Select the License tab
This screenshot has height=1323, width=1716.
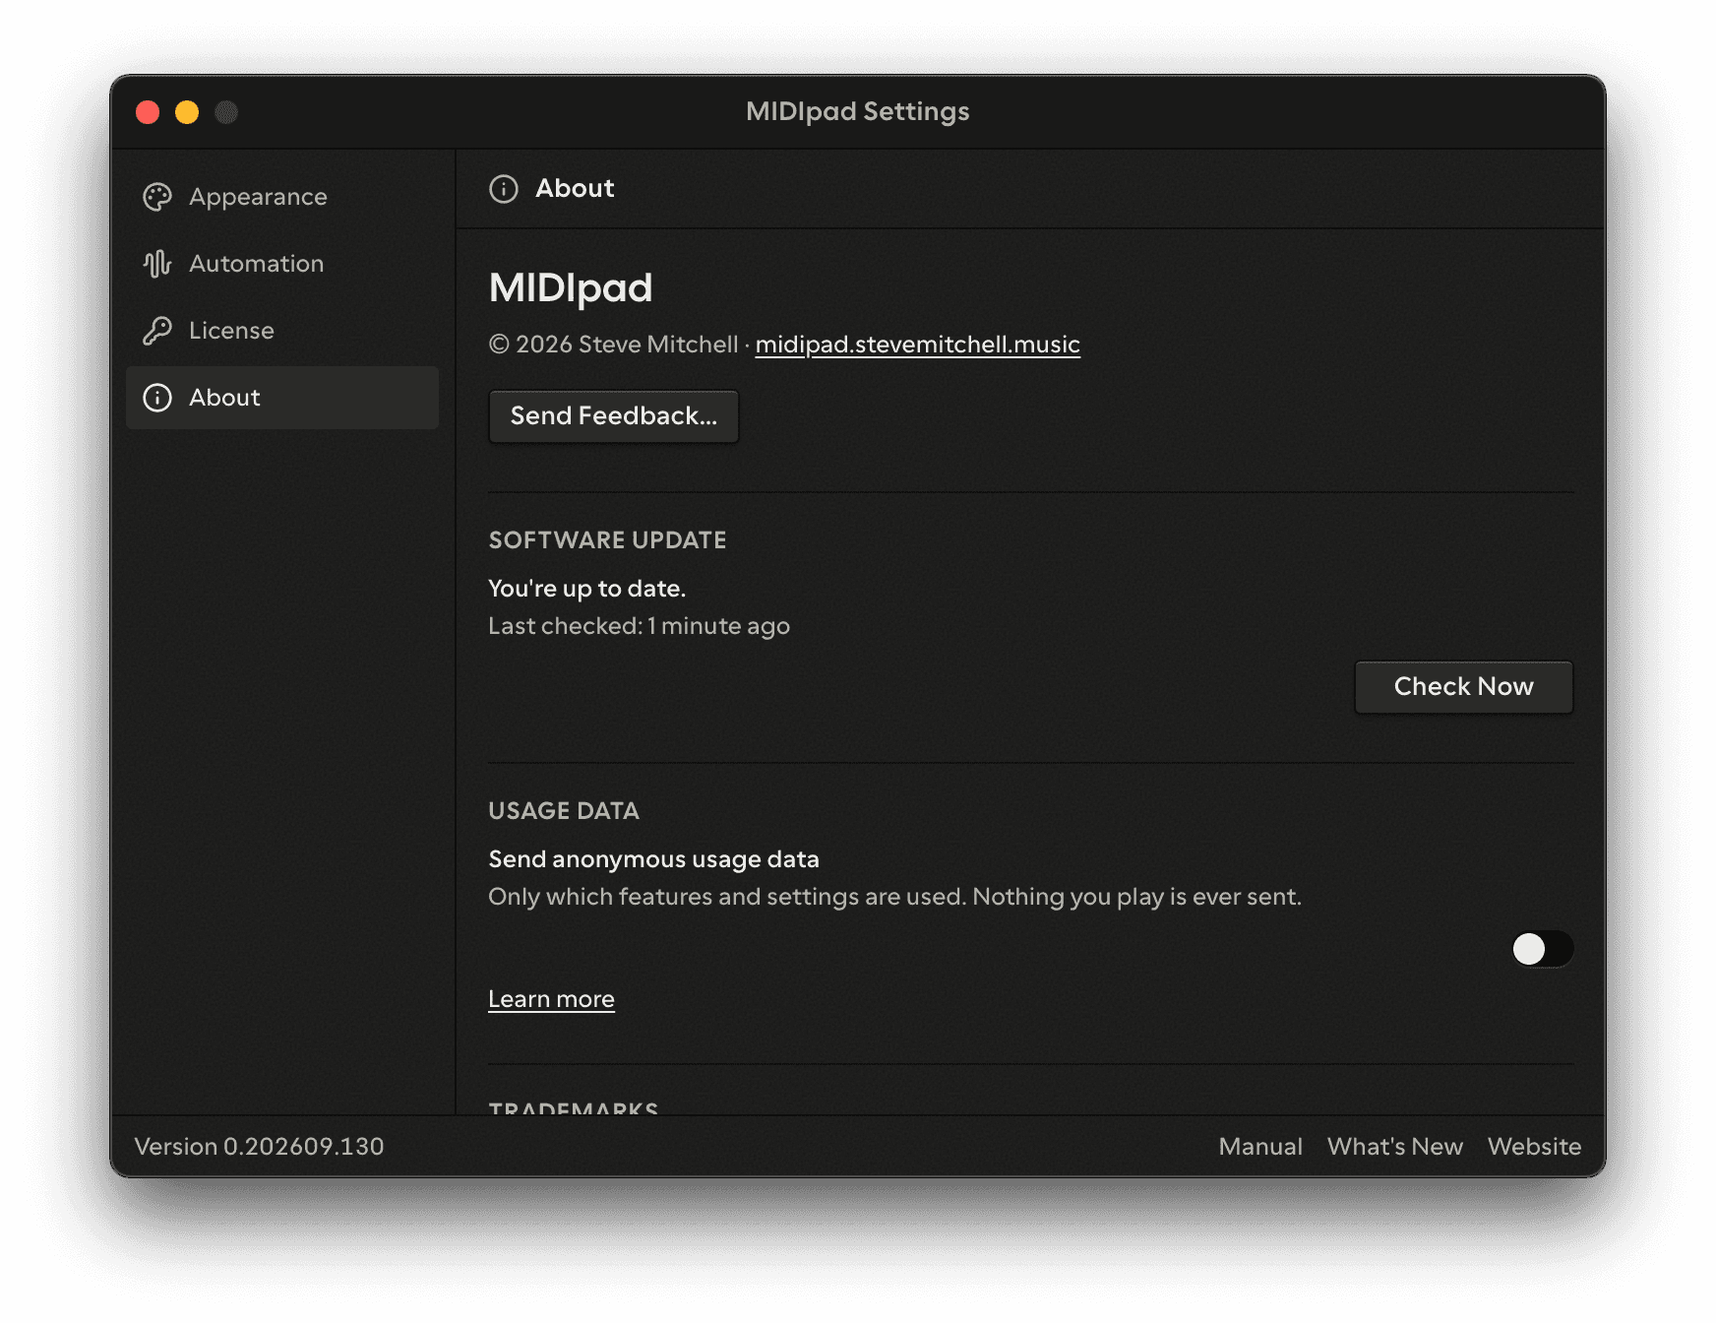282,331
